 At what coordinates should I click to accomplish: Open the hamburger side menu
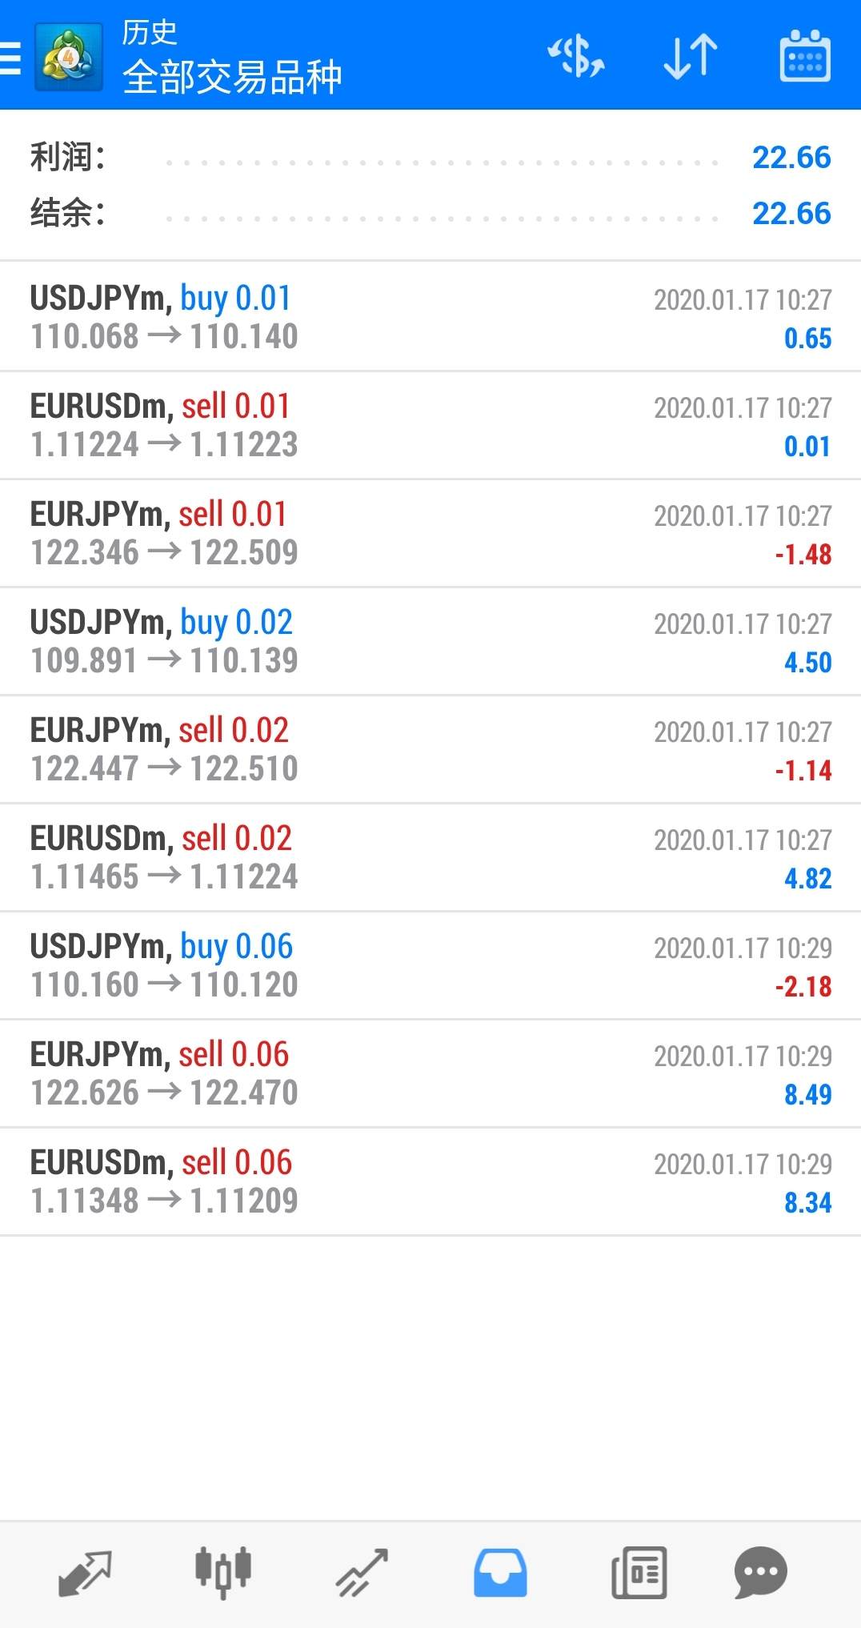pos(11,58)
